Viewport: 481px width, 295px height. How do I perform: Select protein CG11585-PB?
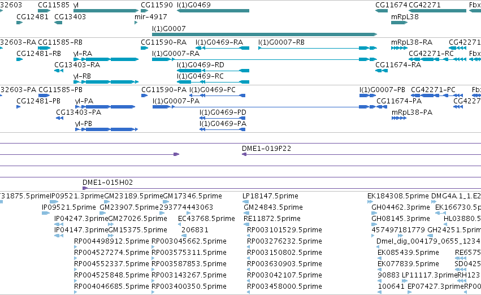(60, 89)
